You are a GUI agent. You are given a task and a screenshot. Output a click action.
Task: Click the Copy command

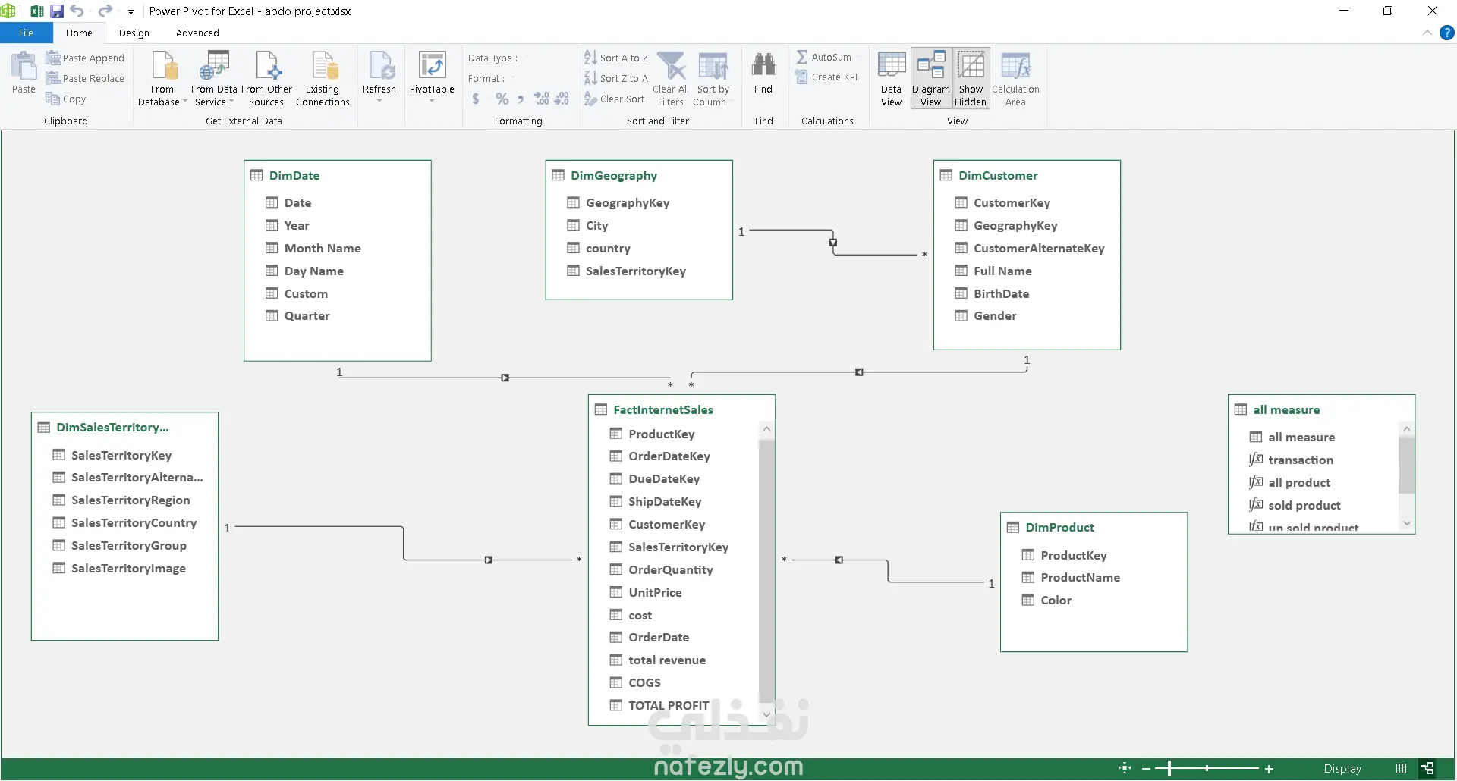point(66,99)
